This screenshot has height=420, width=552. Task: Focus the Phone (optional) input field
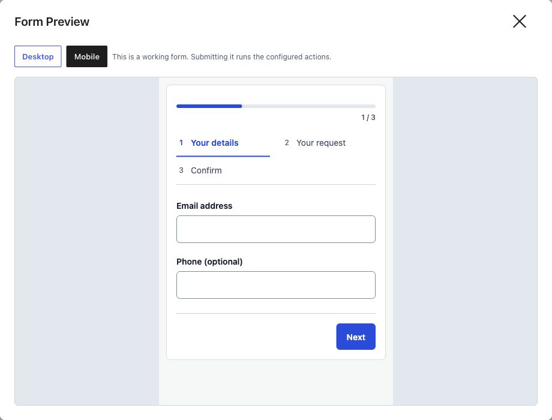[276, 285]
